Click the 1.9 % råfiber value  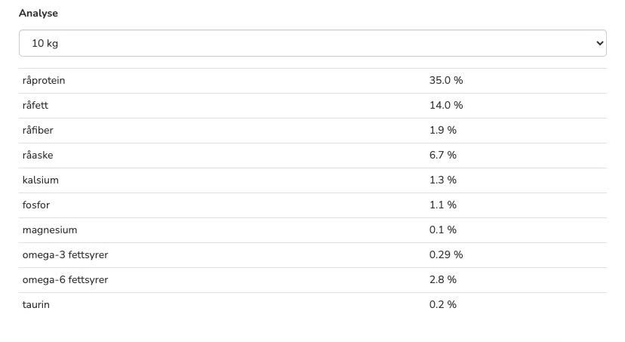point(443,130)
